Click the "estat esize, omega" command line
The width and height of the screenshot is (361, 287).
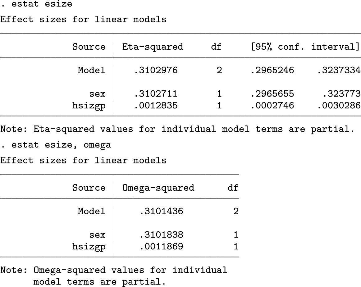(55, 145)
